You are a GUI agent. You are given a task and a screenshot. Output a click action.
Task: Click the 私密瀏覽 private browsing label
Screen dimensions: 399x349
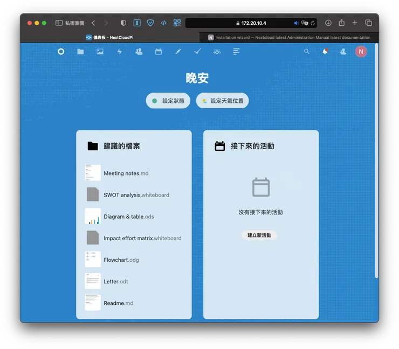pos(74,23)
